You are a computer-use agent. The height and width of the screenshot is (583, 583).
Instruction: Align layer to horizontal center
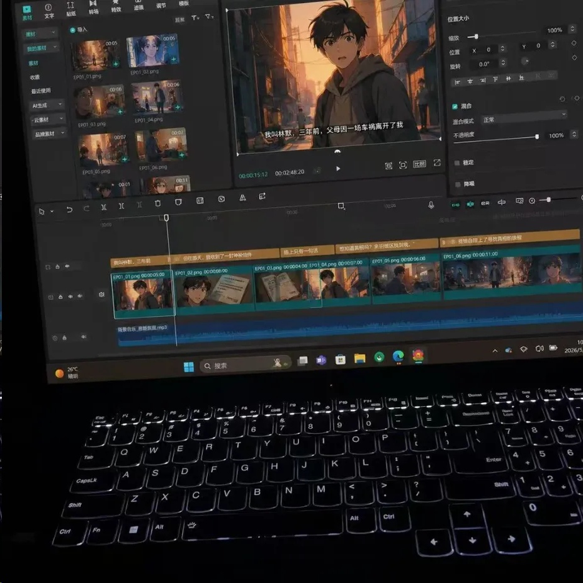470,81
